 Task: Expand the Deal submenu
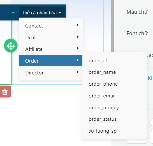click(51, 37)
